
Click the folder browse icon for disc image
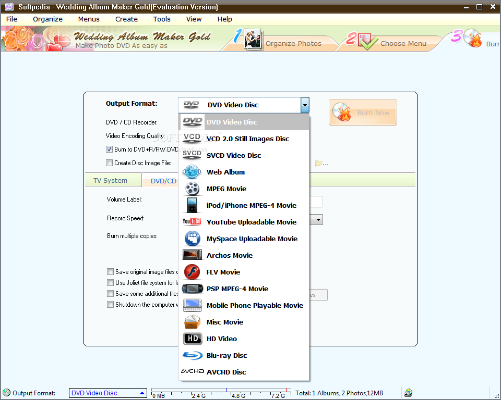[x=321, y=164]
